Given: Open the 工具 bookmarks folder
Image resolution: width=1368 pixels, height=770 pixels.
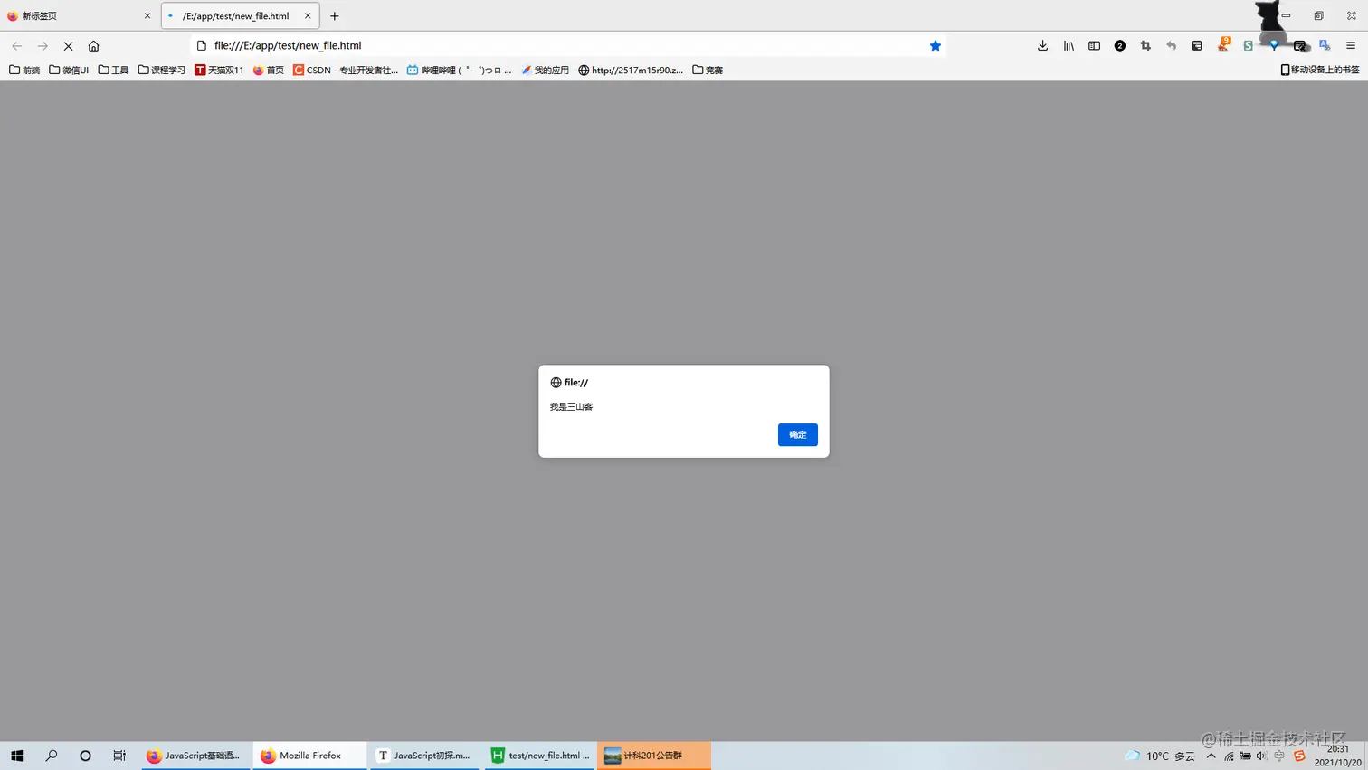Looking at the screenshot, I should point(113,70).
